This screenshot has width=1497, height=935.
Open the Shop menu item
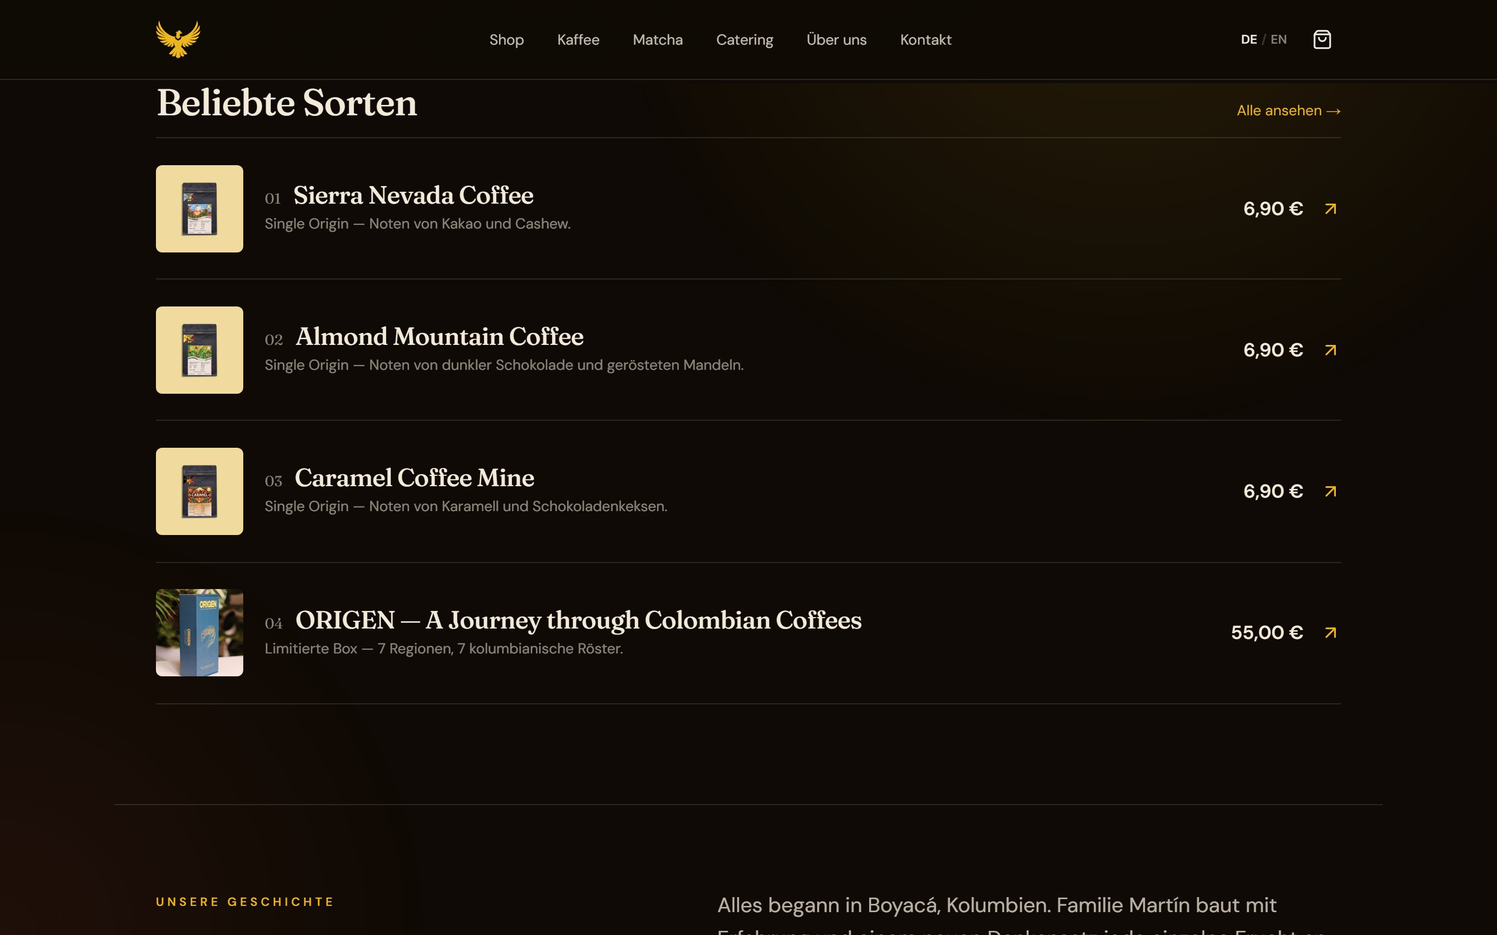(507, 39)
